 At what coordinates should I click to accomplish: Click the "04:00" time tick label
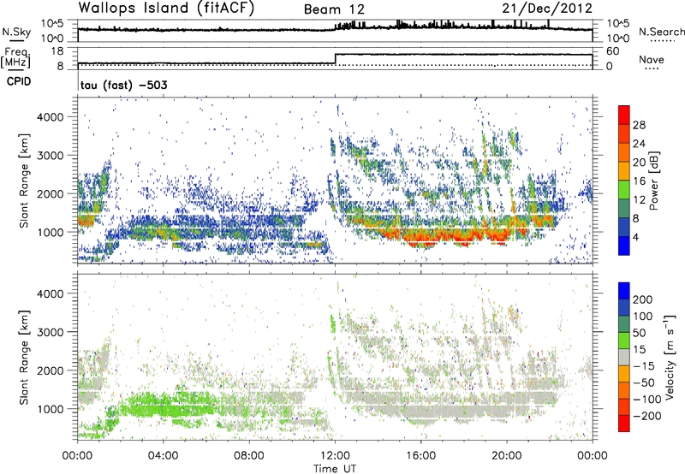(x=163, y=456)
